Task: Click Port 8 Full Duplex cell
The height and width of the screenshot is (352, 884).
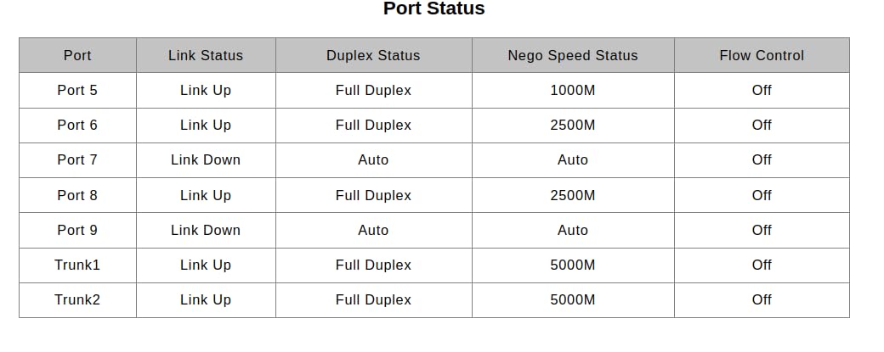Action: (x=374, y=196)
